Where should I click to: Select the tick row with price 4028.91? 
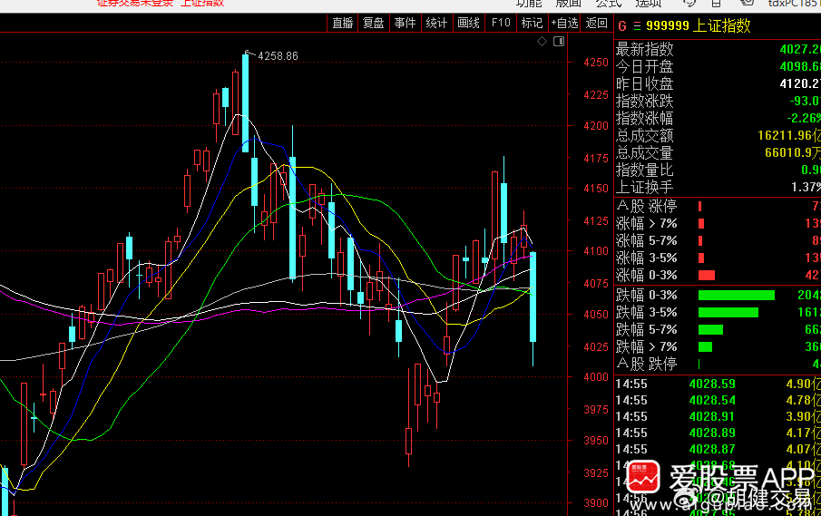click(x=718, y=416)
